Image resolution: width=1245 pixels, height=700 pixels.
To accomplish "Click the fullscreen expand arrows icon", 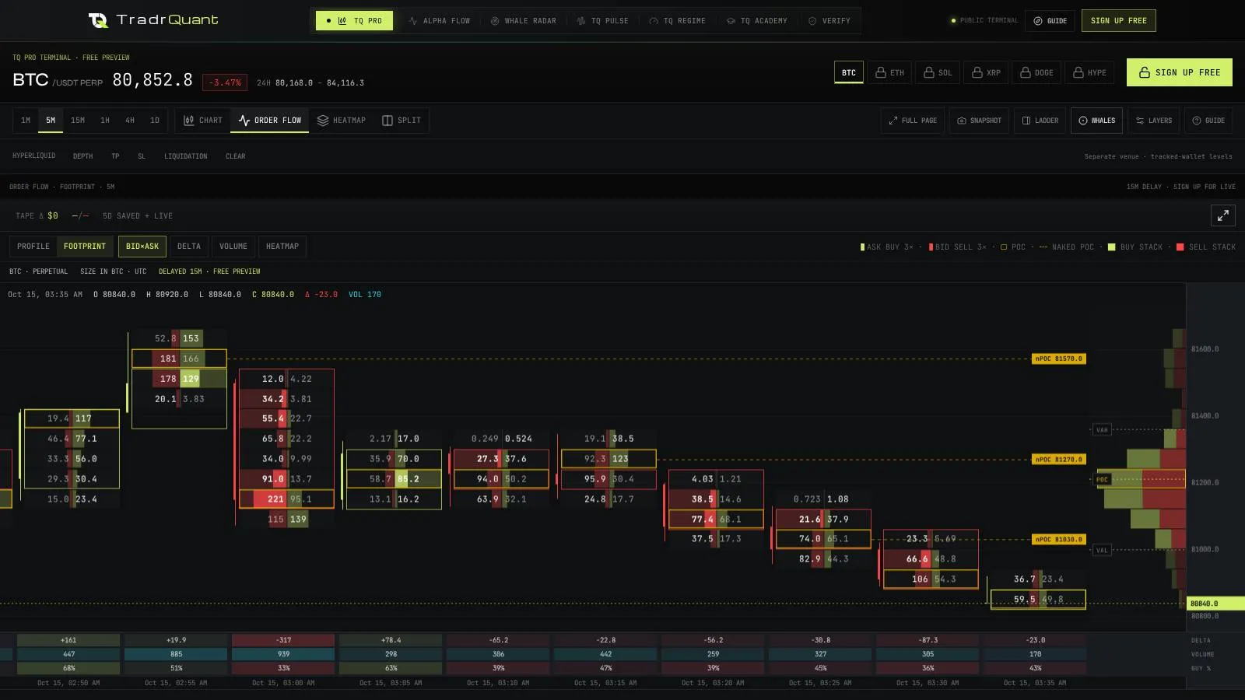I will 1223,215.
